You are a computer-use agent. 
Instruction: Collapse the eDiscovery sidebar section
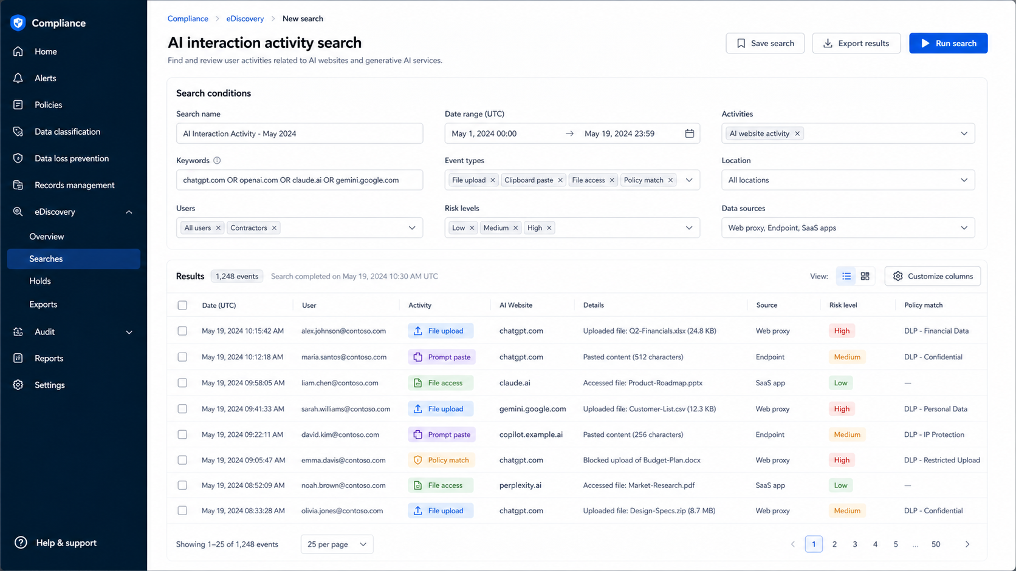pyautogui.click(x=129, y=212)
